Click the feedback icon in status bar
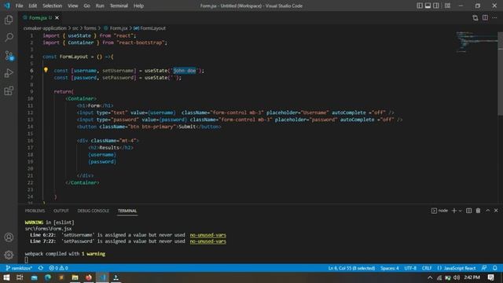Screen dimensions: 503x283 click(484, 268)
